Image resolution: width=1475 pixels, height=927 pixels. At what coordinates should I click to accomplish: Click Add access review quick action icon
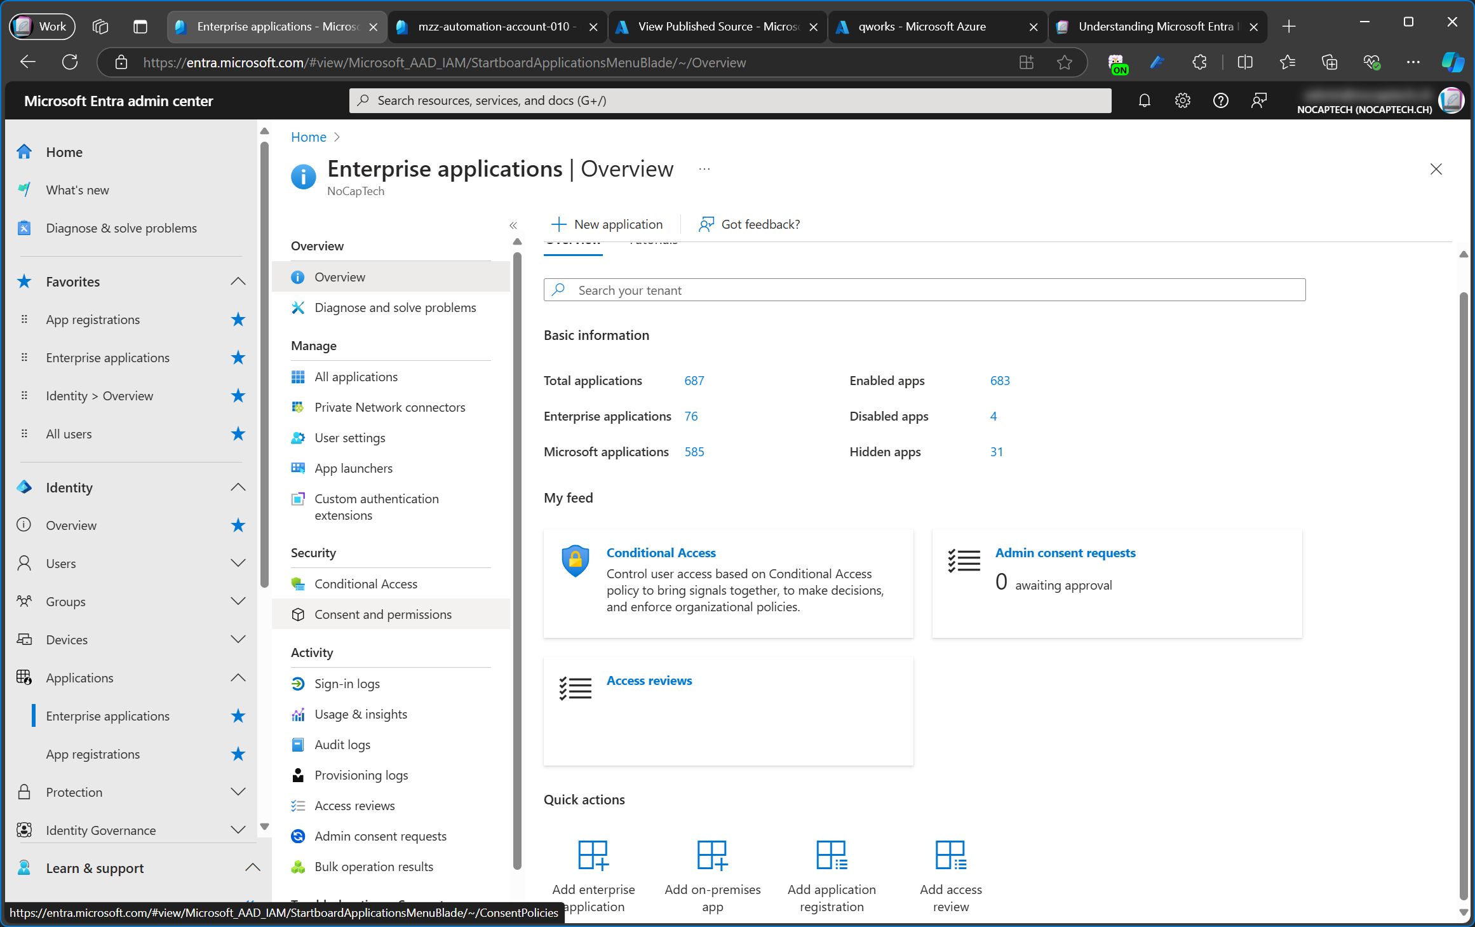click(x=951, y=855)
